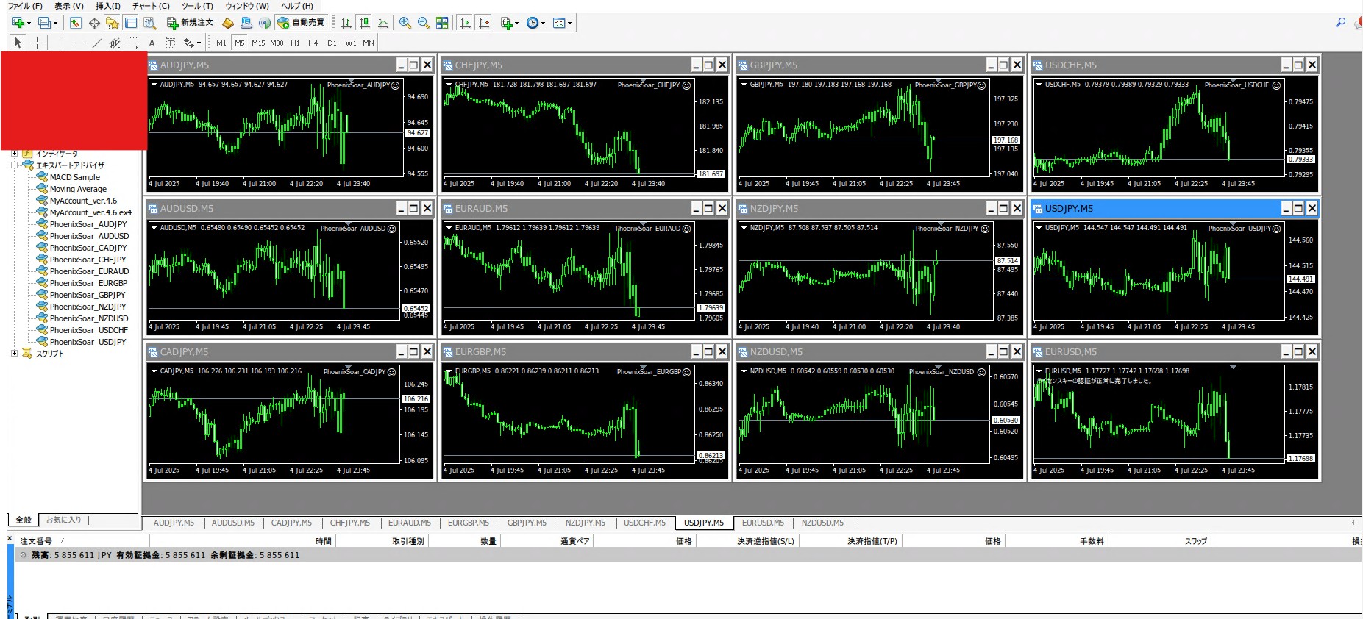Select PhoenixSoar_EURGBP in Navigator
1363x619 pixels.
coord(88,283)
